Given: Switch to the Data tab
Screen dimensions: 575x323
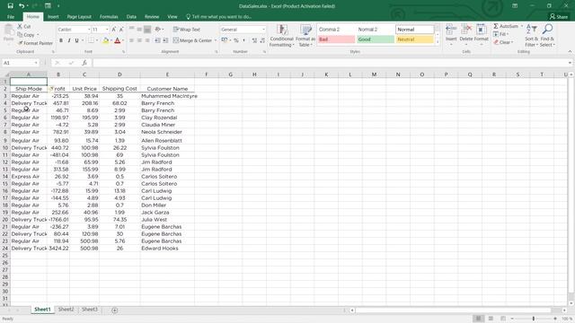Looking at the screenshot, I should pyautogui.click(x=131, y=17).
